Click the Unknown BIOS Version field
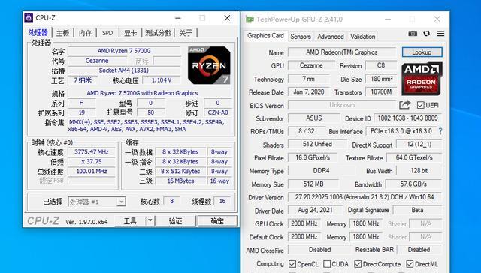The image size is (481, 273). pyautogui.click(x=342, y=105)
